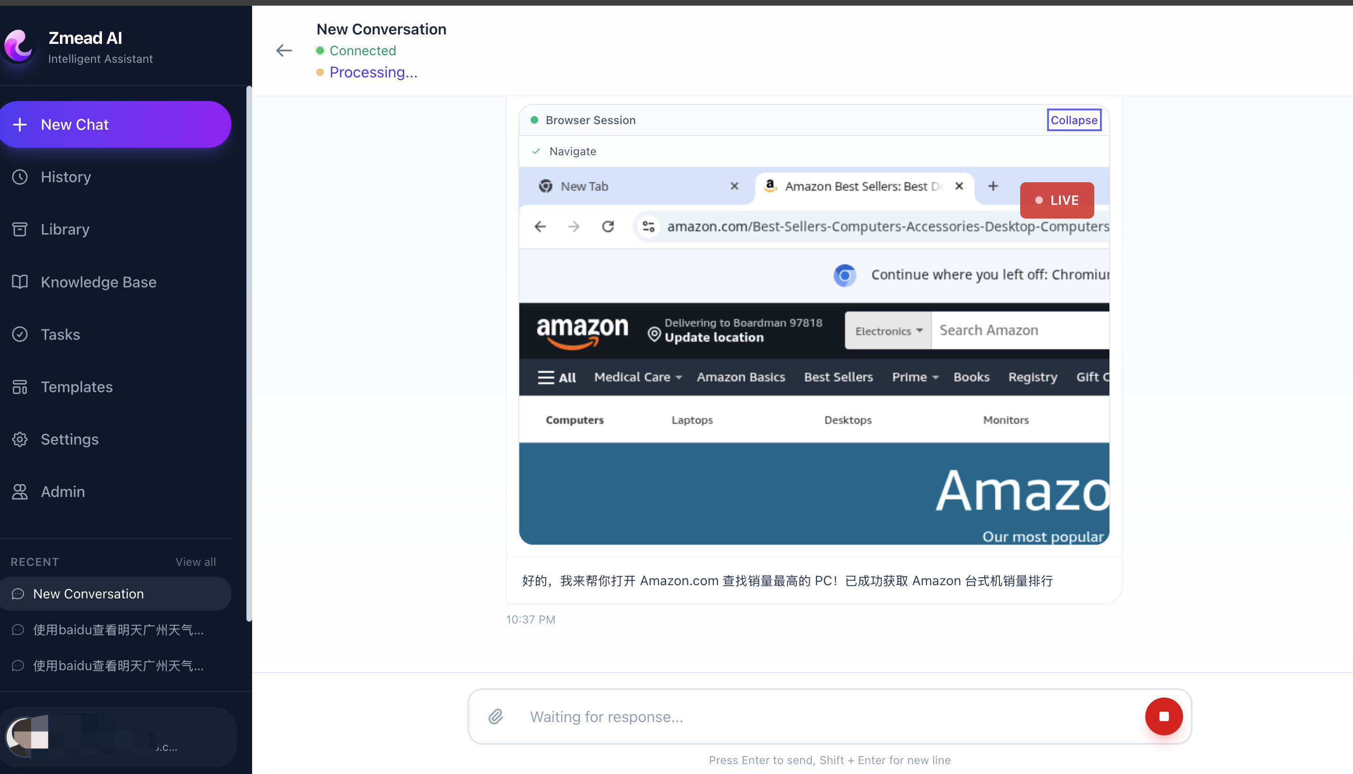Open the Medical Care dropdown
This screenshot has height=774, width=1353.
(637, 377)
